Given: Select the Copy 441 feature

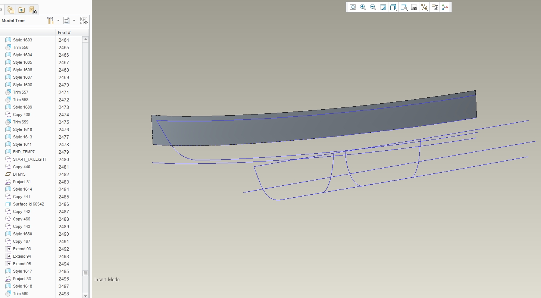Looking at the screenshot, I should [22, 197].
